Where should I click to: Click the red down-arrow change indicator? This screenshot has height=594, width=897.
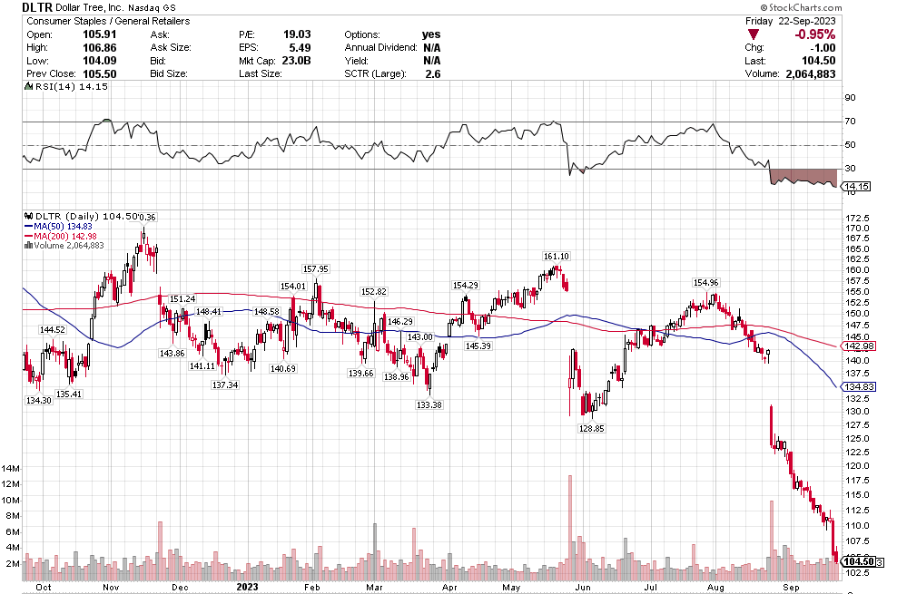click(754, 34)
